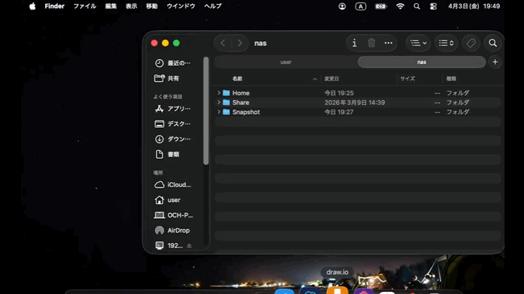Click the input source A icon
Viewport: 524px width, 294px height.
[361, 6]
